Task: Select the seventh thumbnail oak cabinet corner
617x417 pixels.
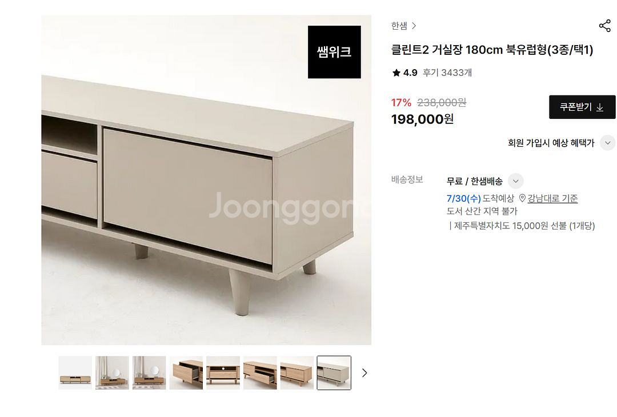Action: click(297, 372)
